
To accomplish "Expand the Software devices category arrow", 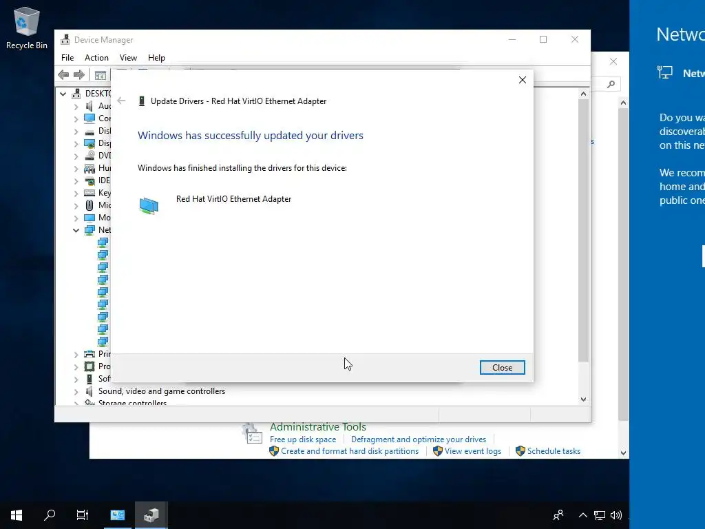I will (76, 380).
